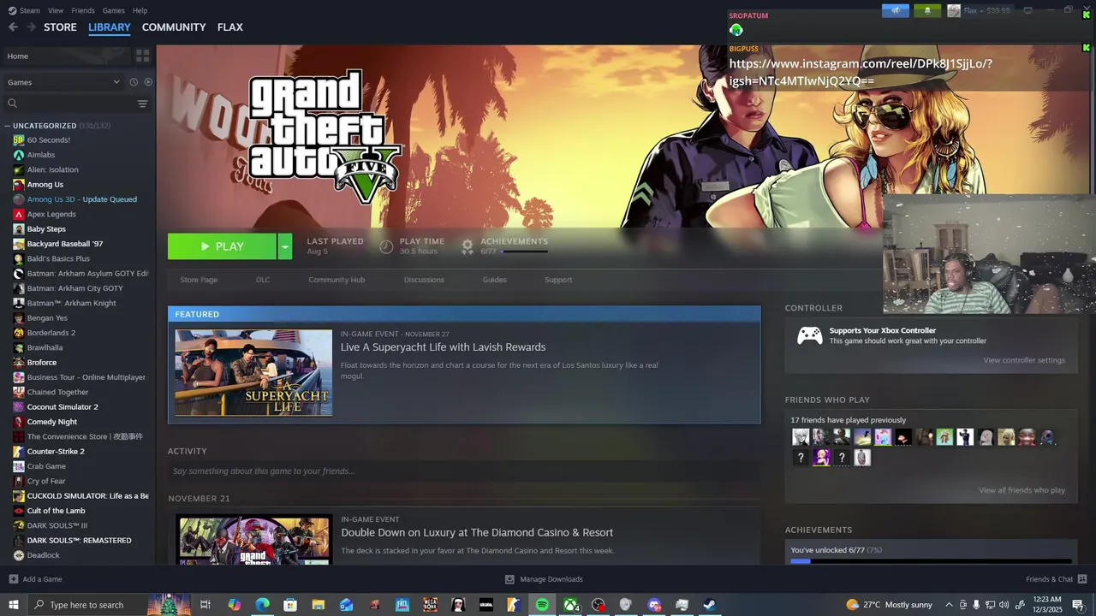This screenshot has width=1096, height=616.
Task: Click the Steam taskbar icon
Action: (710, 605)
